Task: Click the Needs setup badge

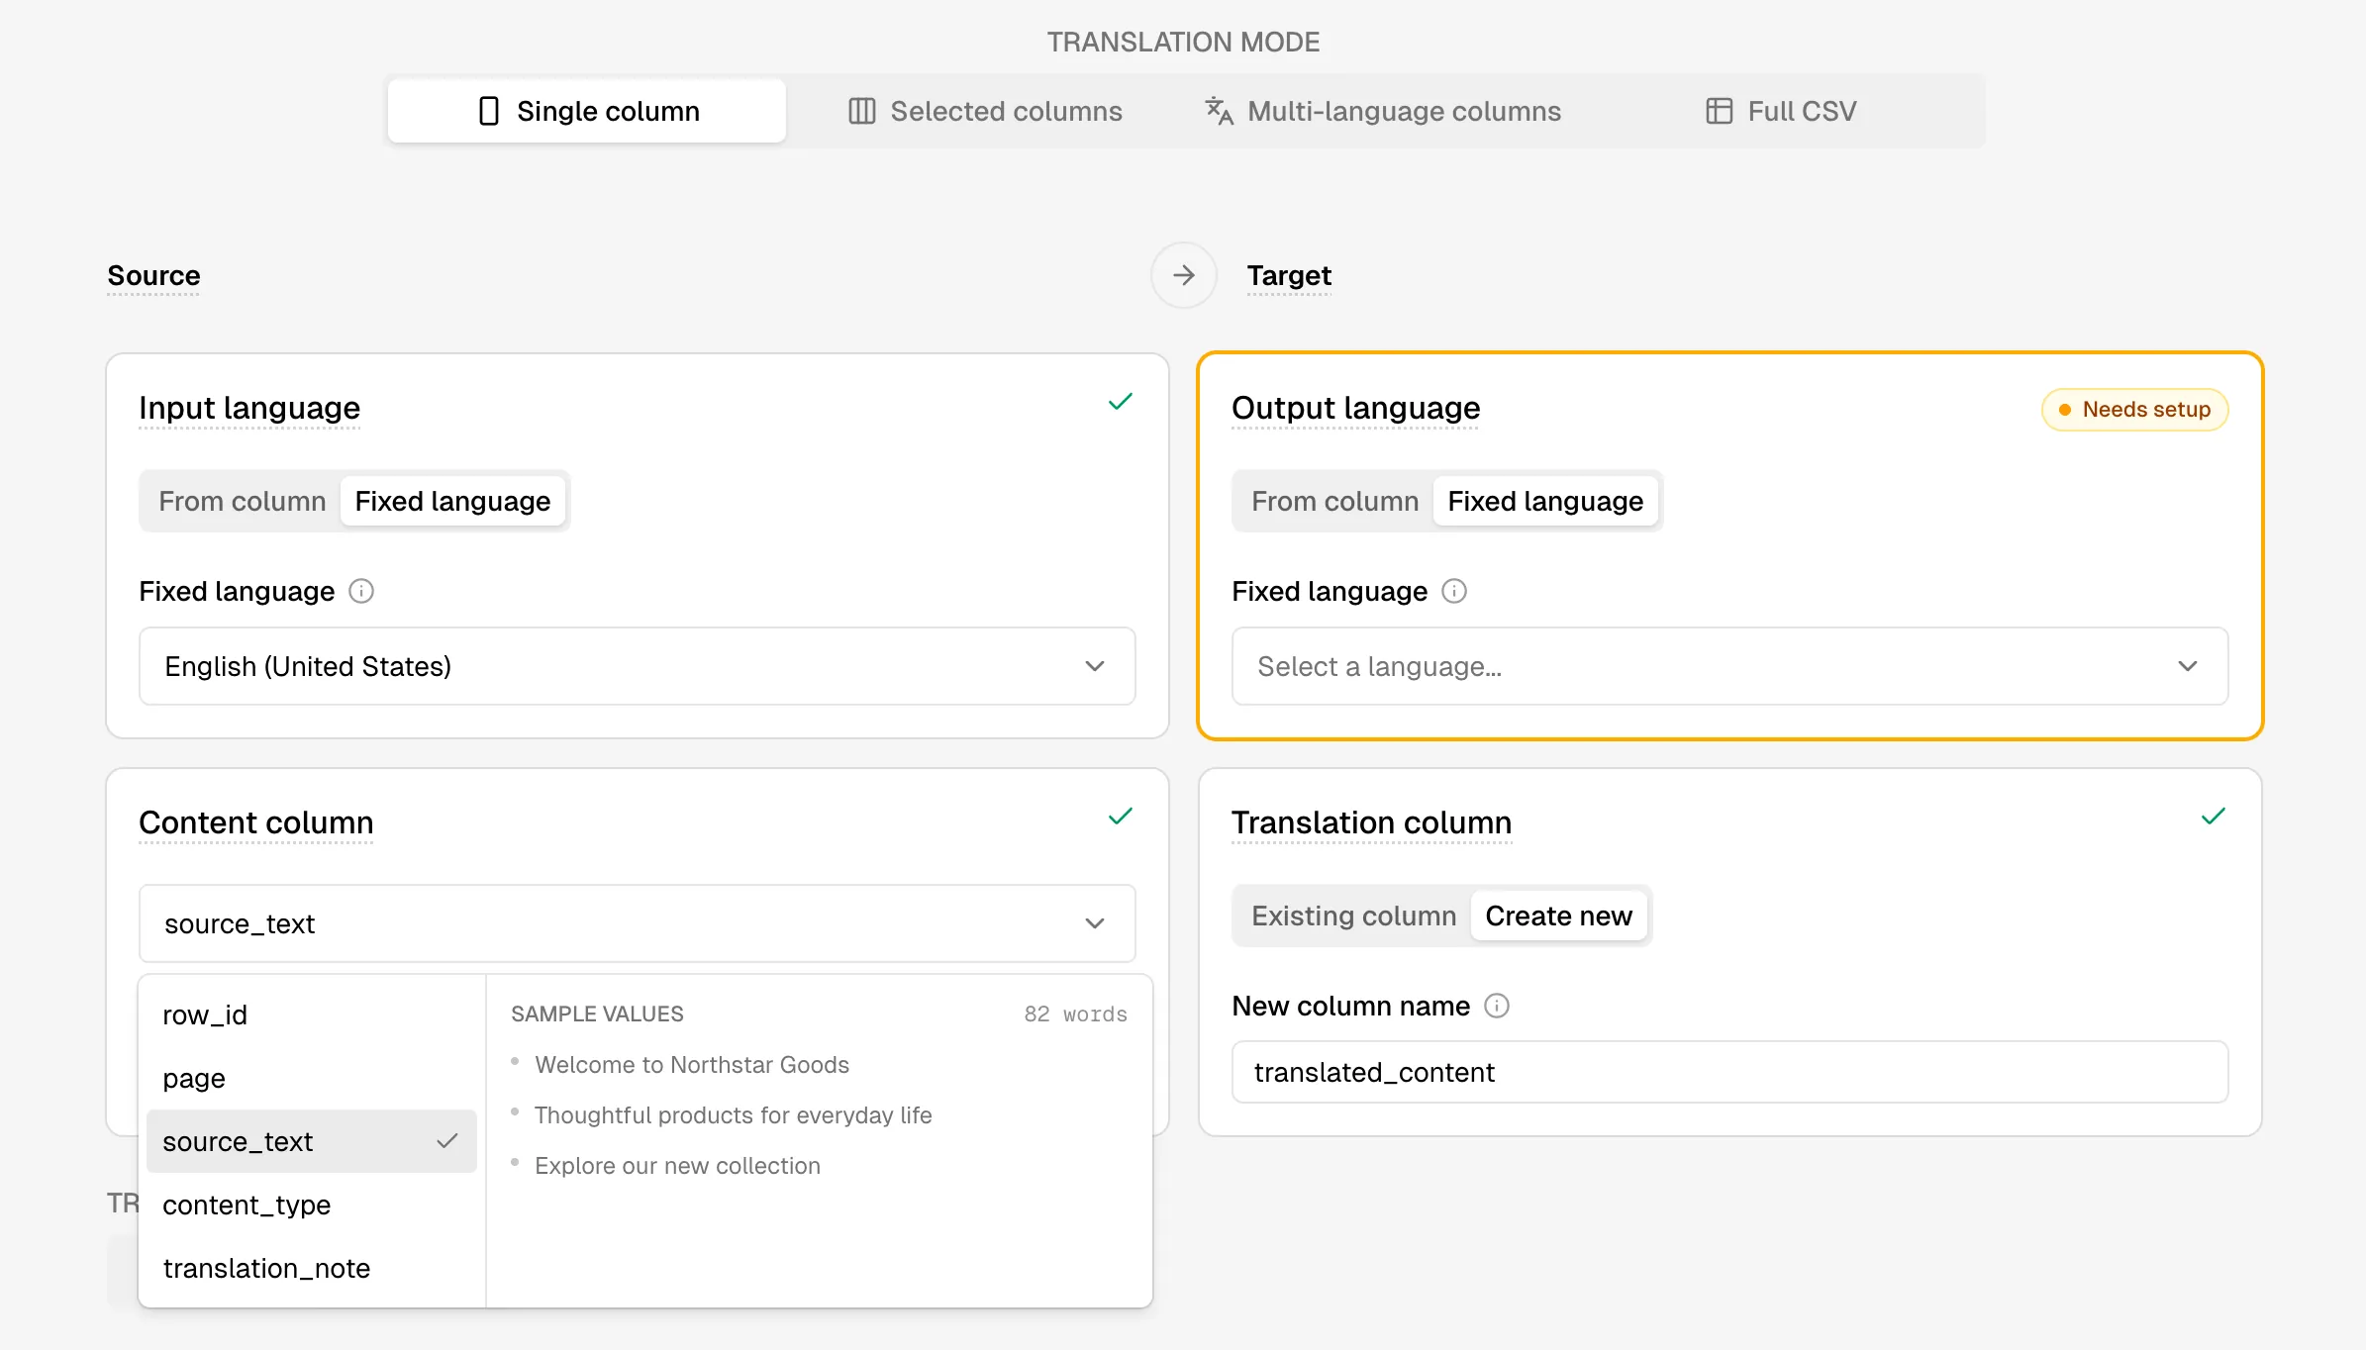Action: 2134,410
